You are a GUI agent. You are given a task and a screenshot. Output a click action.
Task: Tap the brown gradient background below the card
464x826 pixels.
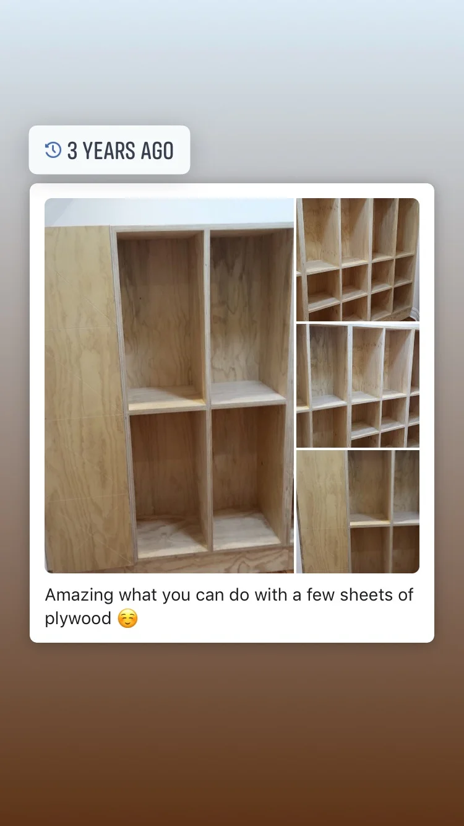coord(232,731)
